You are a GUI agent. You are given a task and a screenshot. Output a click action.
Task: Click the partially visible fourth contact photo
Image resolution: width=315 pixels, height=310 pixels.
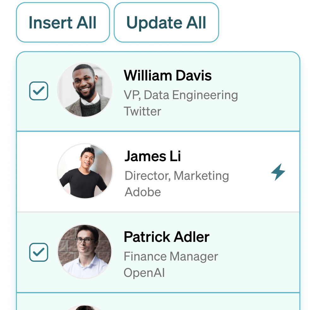click(x=85, y=307)
